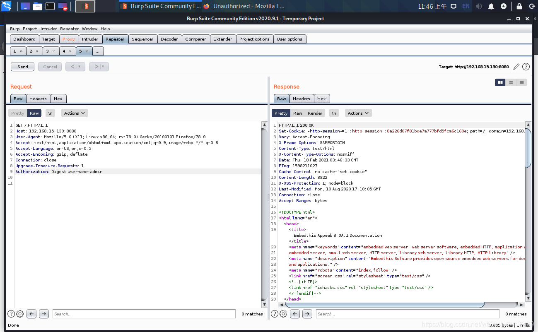Viewport: 538px width, 332px height.
Task: Toggle Render view in Response viewer
Action: point(315,113)
